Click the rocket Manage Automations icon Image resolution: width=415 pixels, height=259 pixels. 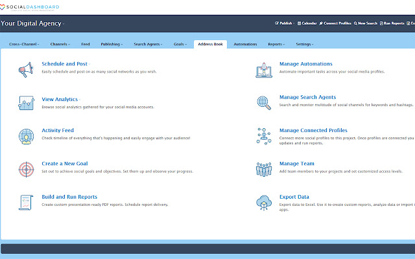coord(263,68)
